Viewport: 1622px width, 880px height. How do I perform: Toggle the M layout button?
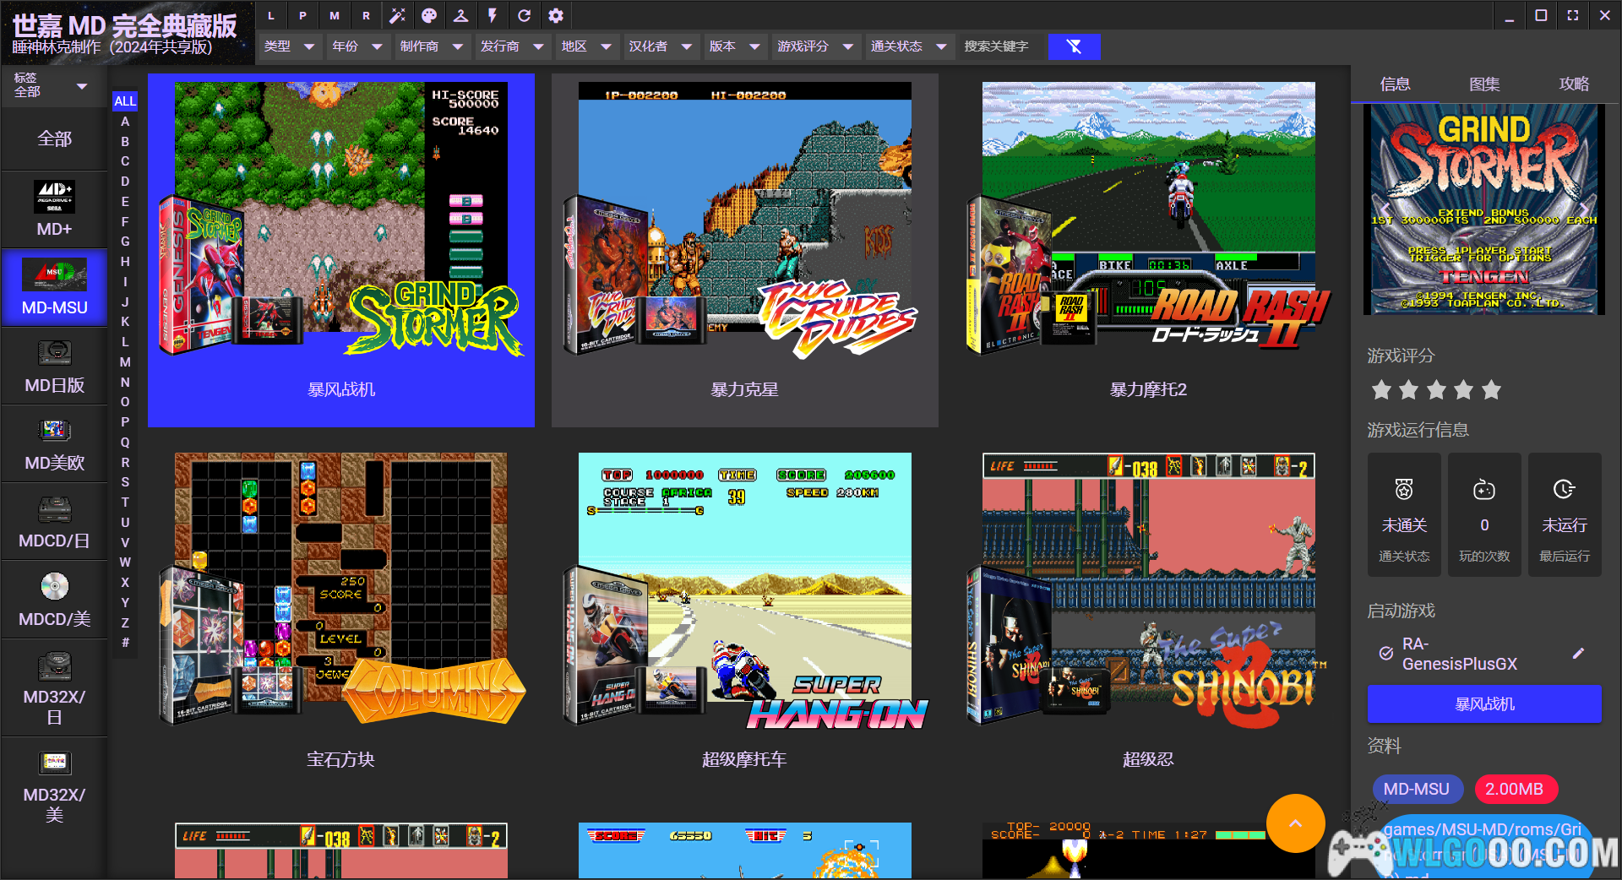tap(335, 15)
